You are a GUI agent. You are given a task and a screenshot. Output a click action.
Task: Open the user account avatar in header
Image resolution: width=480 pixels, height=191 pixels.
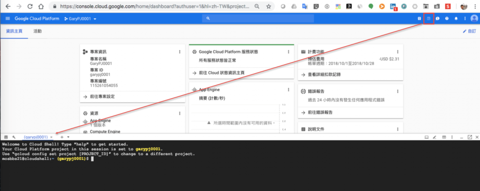point(474,19)
